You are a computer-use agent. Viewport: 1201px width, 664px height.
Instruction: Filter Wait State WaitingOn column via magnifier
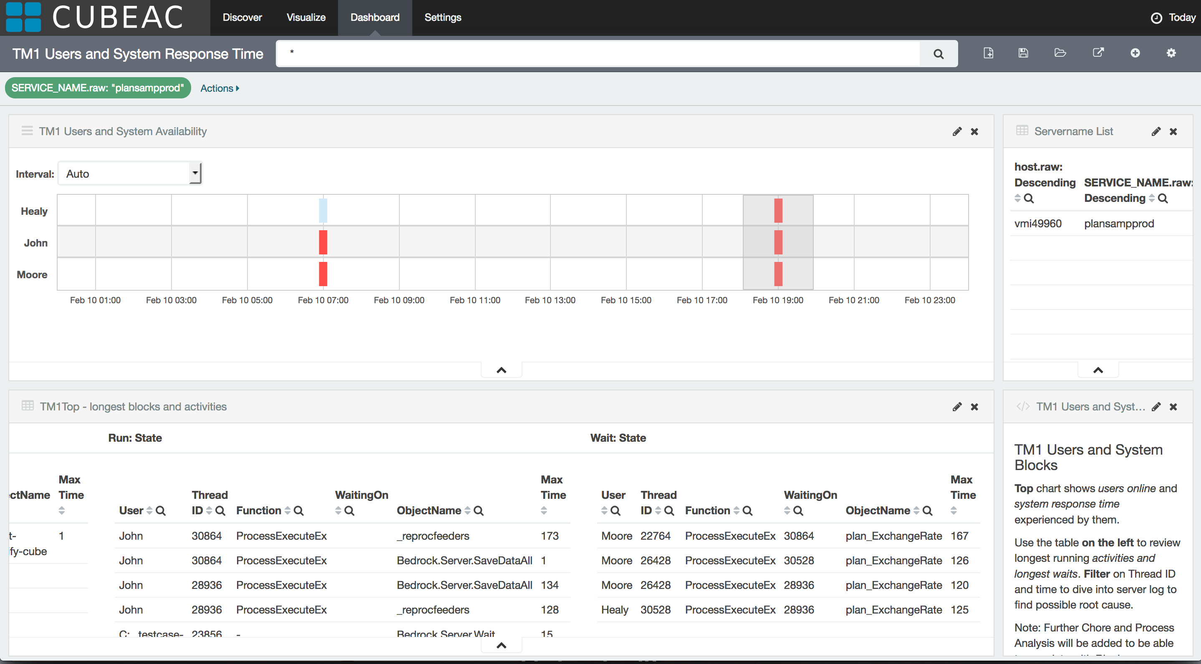click(798, 511)
